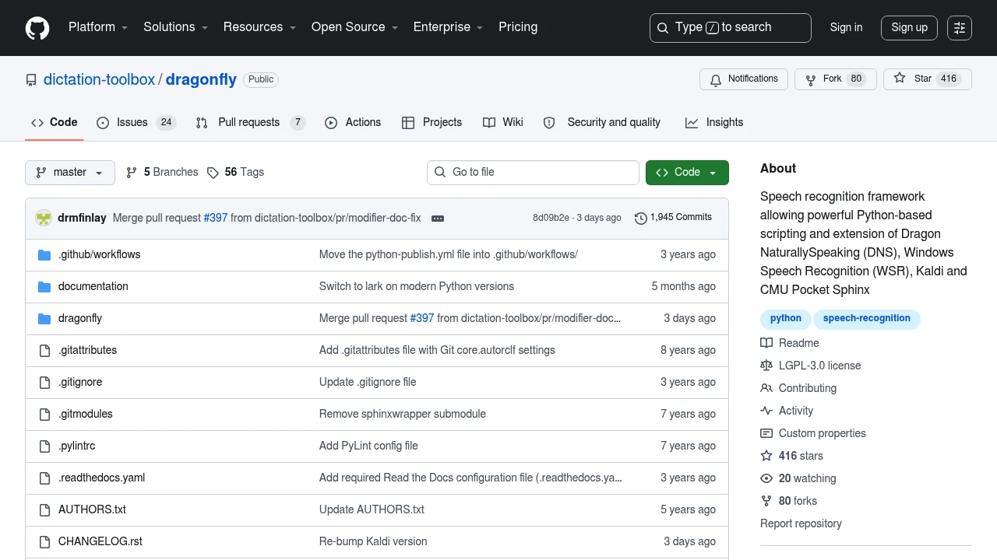Open the Enterprise dropdown
The height and width of the screenshot is (560, 997).
pyautogui.click(x=448, y=27)
